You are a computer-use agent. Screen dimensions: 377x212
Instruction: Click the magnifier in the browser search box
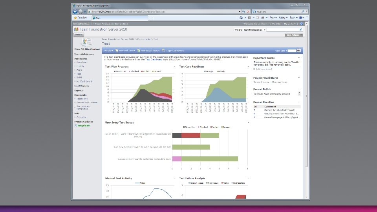click(x=303, y=11)
